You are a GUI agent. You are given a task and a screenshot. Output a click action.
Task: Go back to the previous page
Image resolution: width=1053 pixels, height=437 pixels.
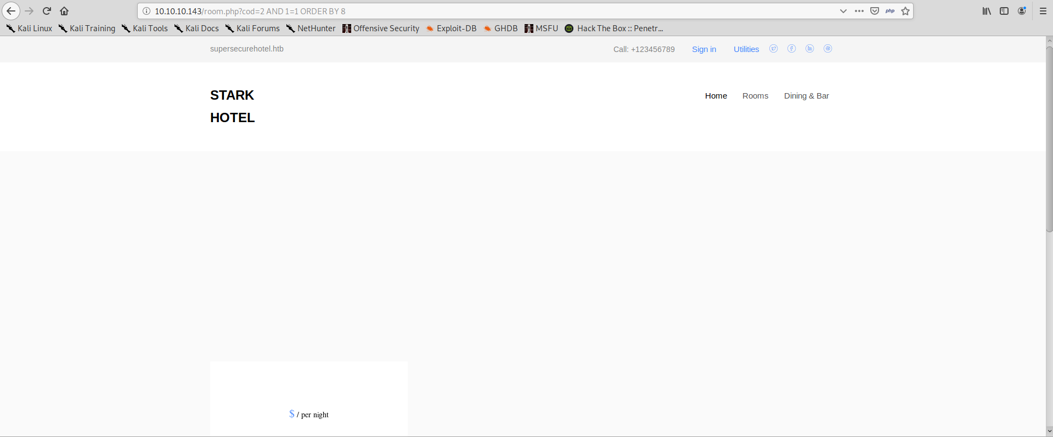click(x=11, y=11)
